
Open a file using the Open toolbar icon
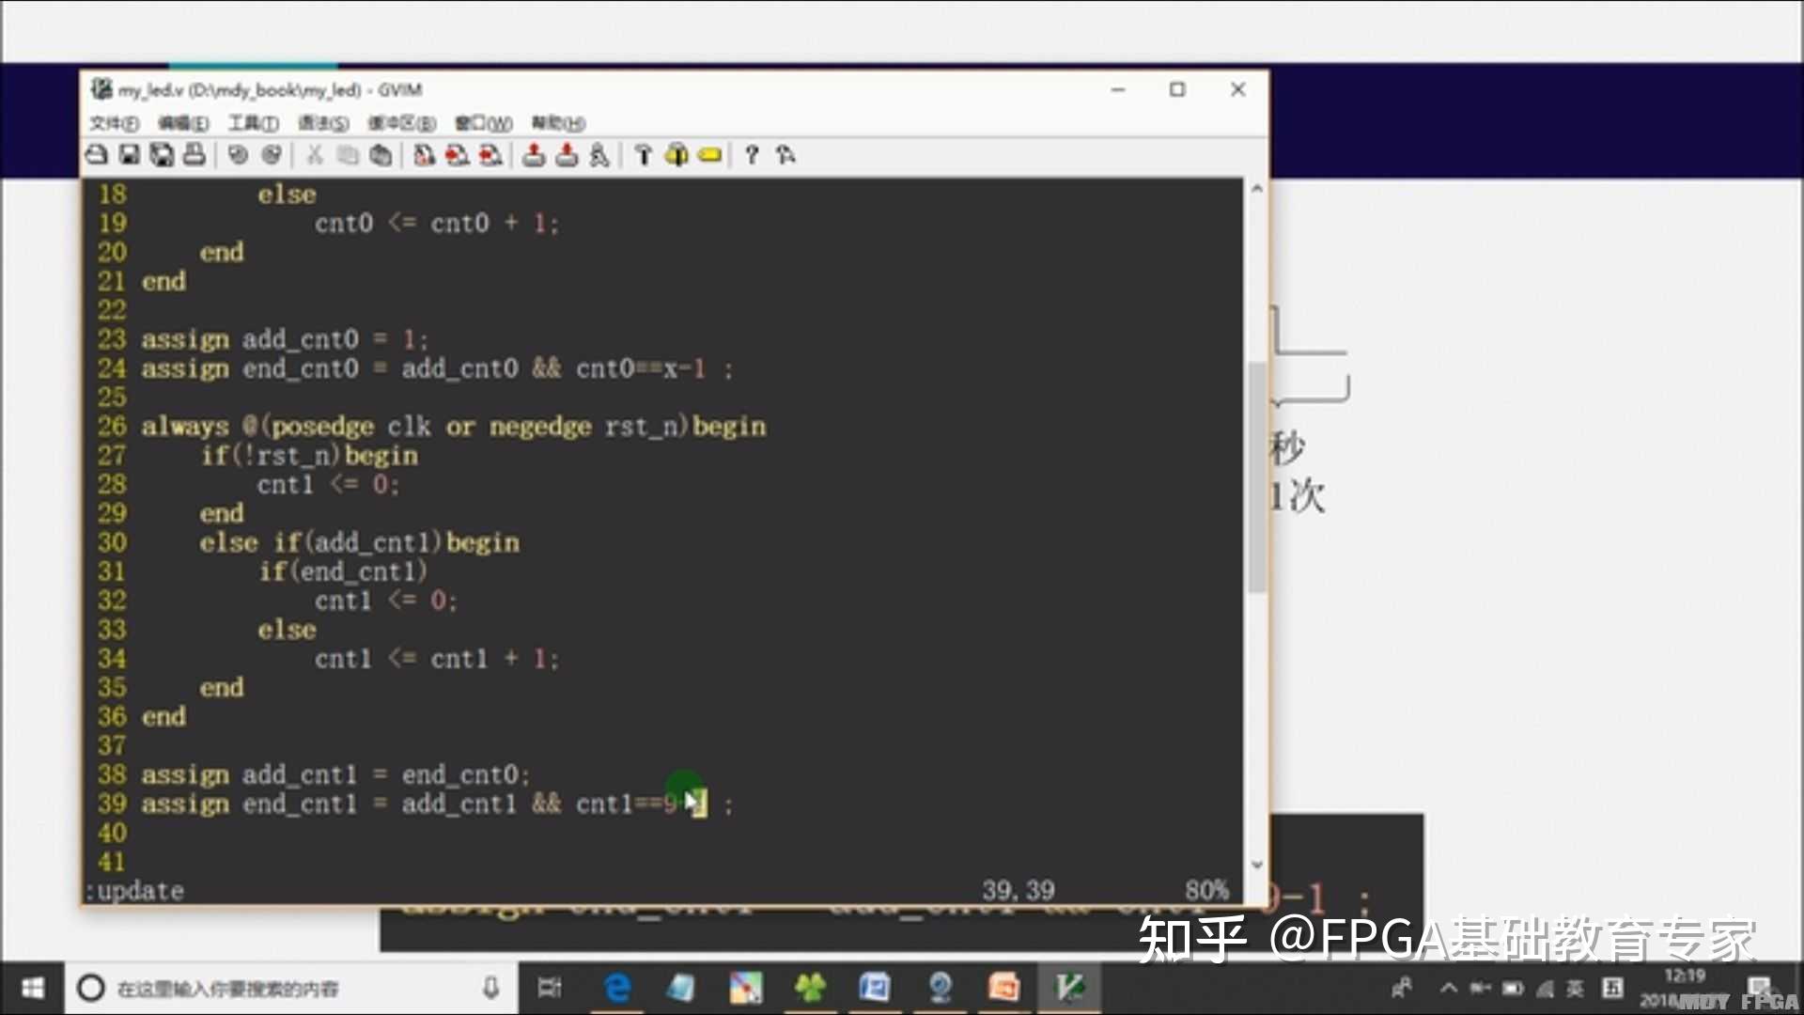tap(95, 155)
